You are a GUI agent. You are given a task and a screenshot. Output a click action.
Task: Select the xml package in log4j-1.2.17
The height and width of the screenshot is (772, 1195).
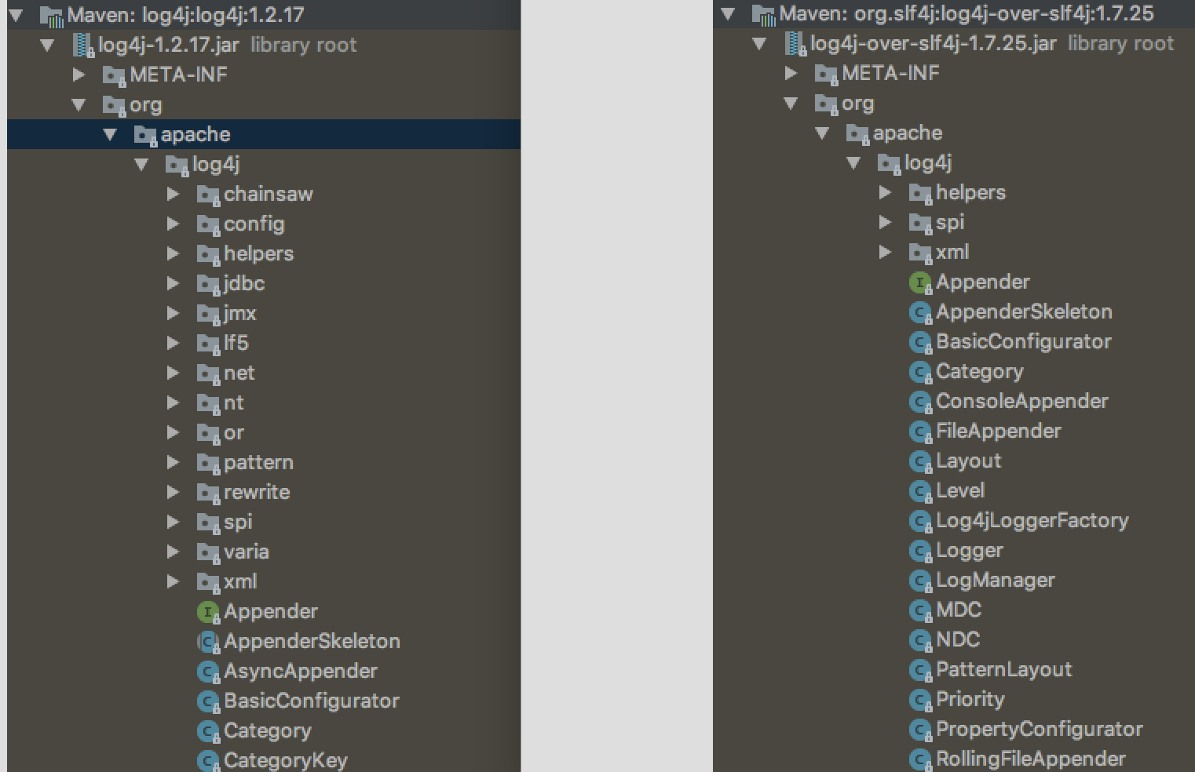239,581
